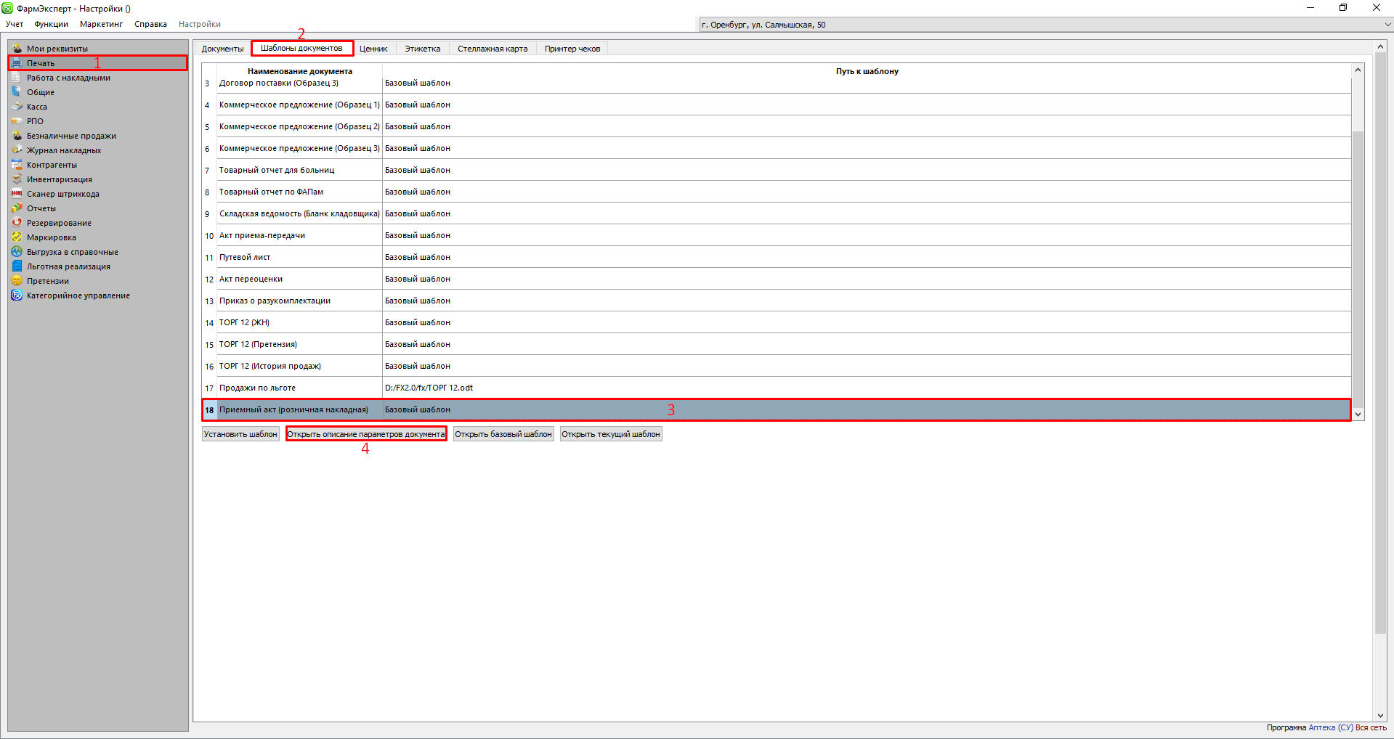Open Работа с накладными settings section

pyautogui.click(x=68, y=78)
